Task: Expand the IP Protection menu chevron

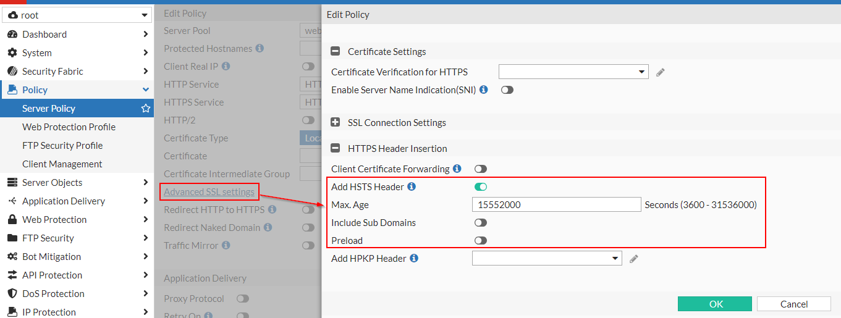Action: click(146, 312)
